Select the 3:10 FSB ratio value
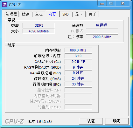The width and height of the screenshot is (133, 128). click(x=78, y=56)
